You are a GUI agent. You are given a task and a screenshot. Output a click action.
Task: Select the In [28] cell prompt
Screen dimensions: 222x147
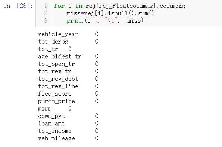click(x=18, y=6)
